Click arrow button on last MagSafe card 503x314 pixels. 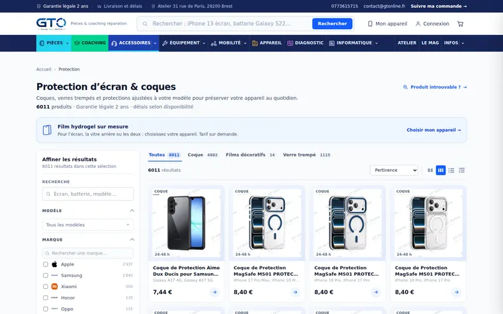457,292
